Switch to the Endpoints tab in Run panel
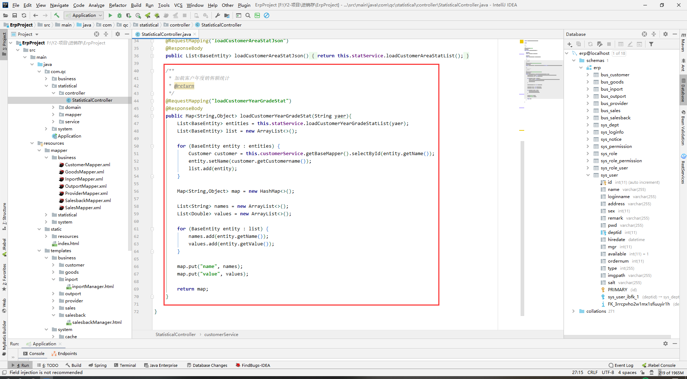The width and height of the screenshot is (687, 379). [x=64, y=354]
